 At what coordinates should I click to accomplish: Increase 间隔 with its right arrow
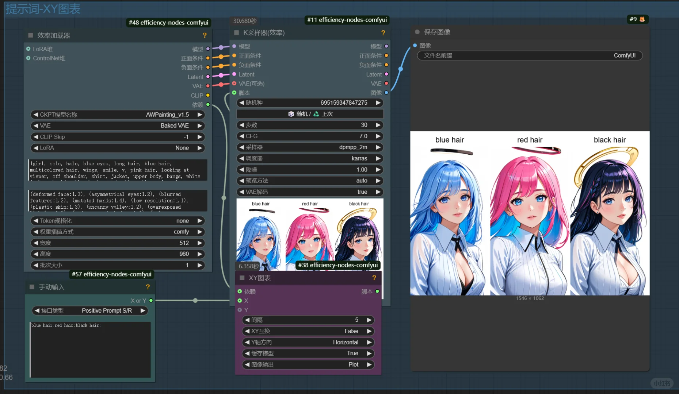tap(369, 320)
